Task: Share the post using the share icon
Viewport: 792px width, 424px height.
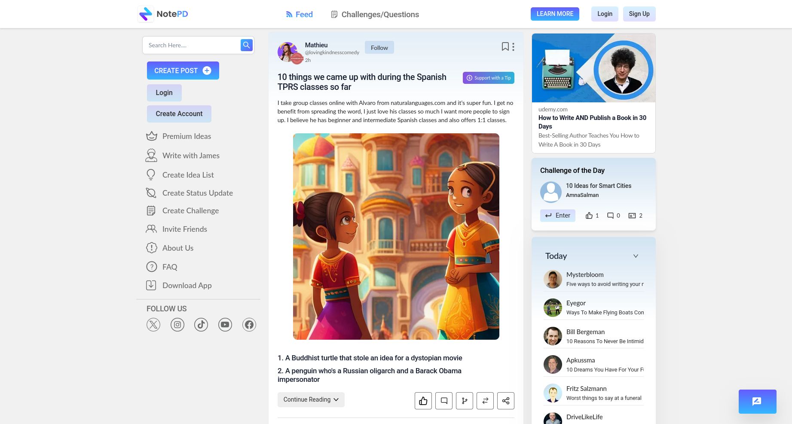Action: click(x=505, y=400)
